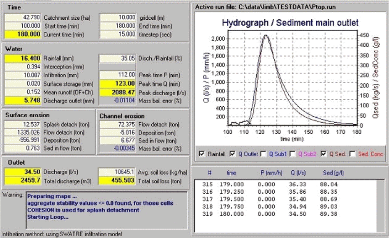The image size is (389, 238).
Task: Click the Total soil loss value 455.503
Action: coord(117,181)
